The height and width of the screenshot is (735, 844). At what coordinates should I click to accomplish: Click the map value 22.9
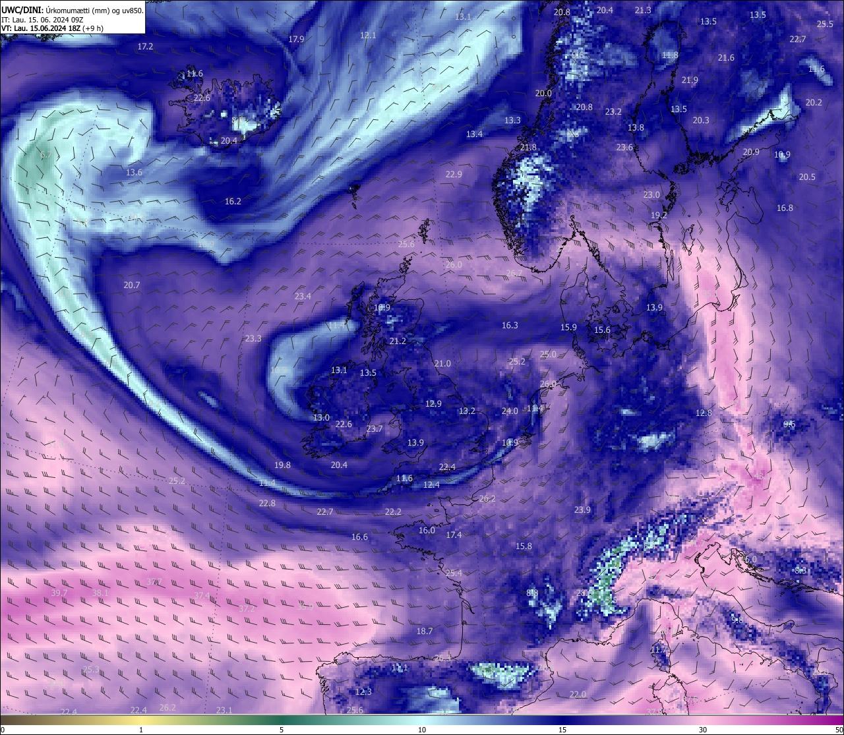(x=454, y=175)
